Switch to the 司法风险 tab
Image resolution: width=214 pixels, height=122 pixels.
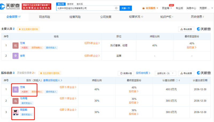point(44,17)
